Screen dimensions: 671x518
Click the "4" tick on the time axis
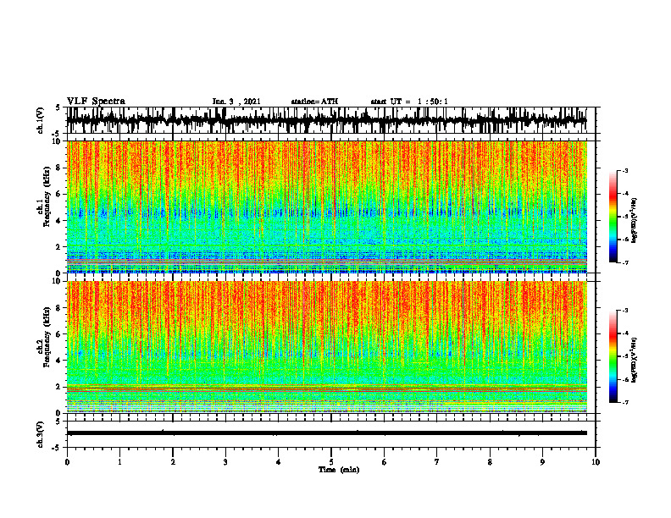(279, 462)
